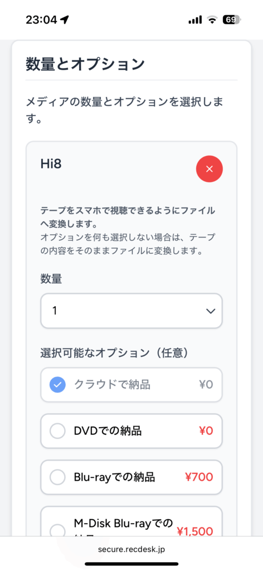The width and height of the screenshot is (263, 571).
Task: Tap the secure.recdesk.jp address bar
Action: [x=131, y=549]
